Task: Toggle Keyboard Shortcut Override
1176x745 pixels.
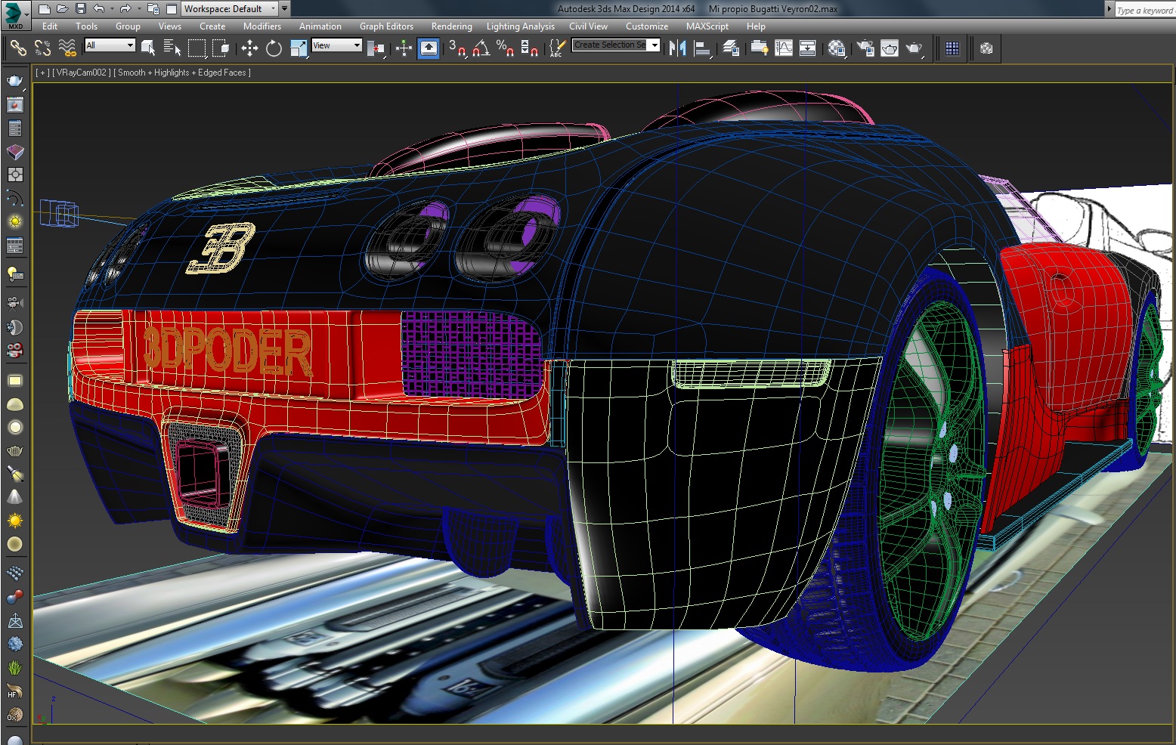Action: click(x=429, y=48)
